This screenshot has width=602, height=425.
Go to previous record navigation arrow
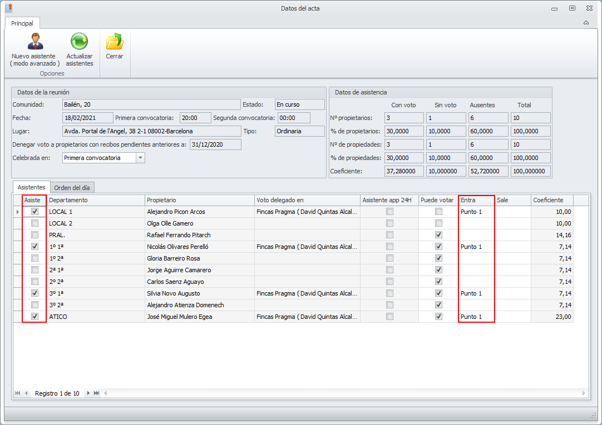click(26, 393)
